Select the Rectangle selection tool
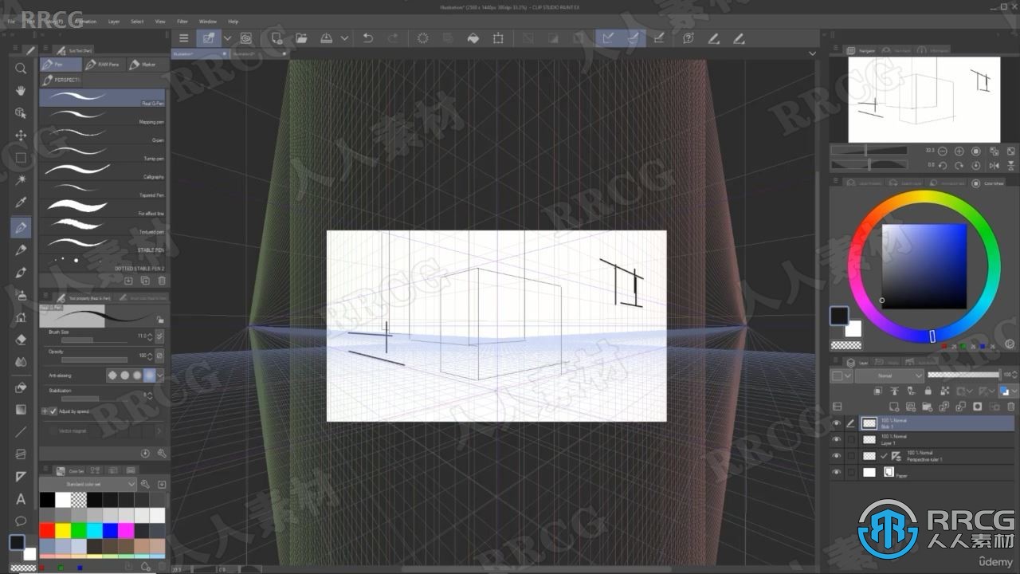 [x=21, y=158]
